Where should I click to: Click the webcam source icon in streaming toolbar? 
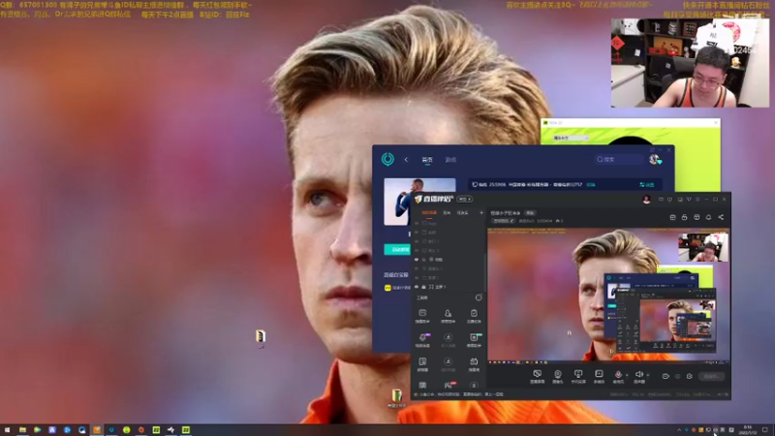558,374
